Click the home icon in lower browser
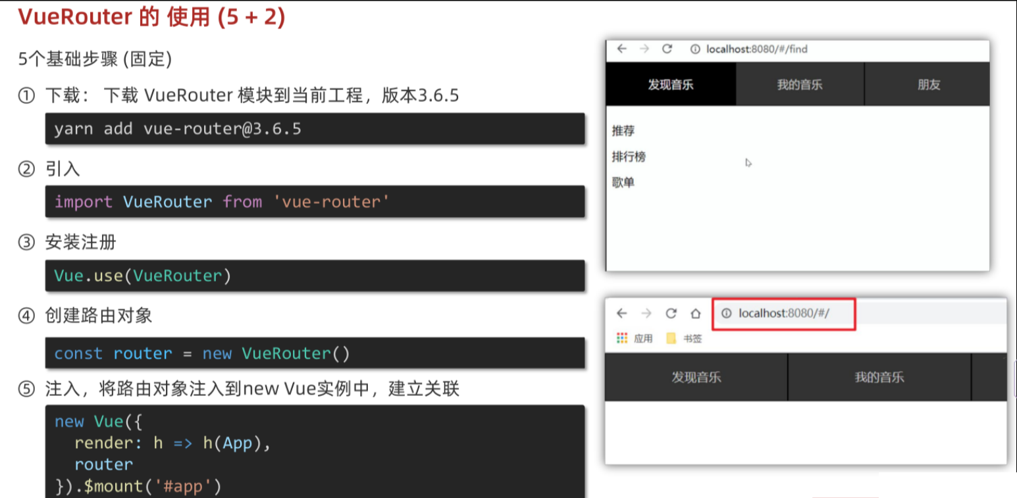Screen dimensions: 1017x498 695,313
